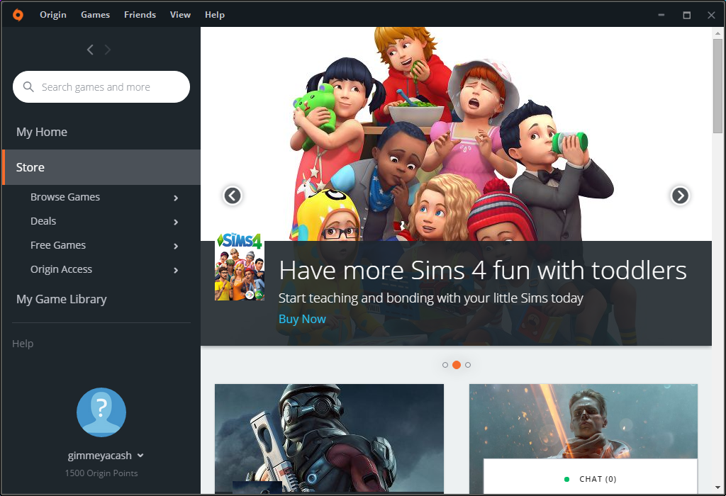The image size is (726, 496).
Task: Expand the Origin Access submenu arrow
Action: pos(176,270)
